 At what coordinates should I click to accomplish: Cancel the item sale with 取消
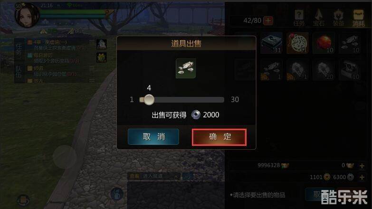click(x=153, y=137)
